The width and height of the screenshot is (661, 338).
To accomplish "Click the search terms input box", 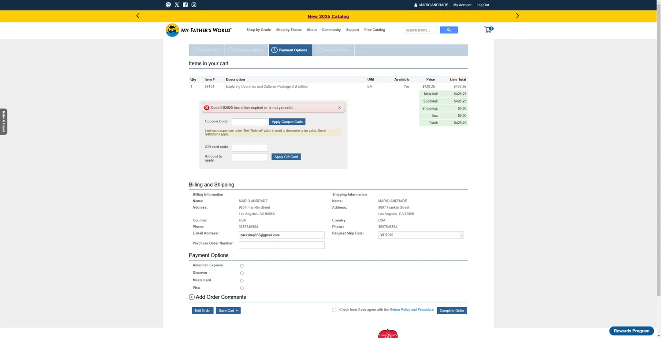I will pos(420,30).
